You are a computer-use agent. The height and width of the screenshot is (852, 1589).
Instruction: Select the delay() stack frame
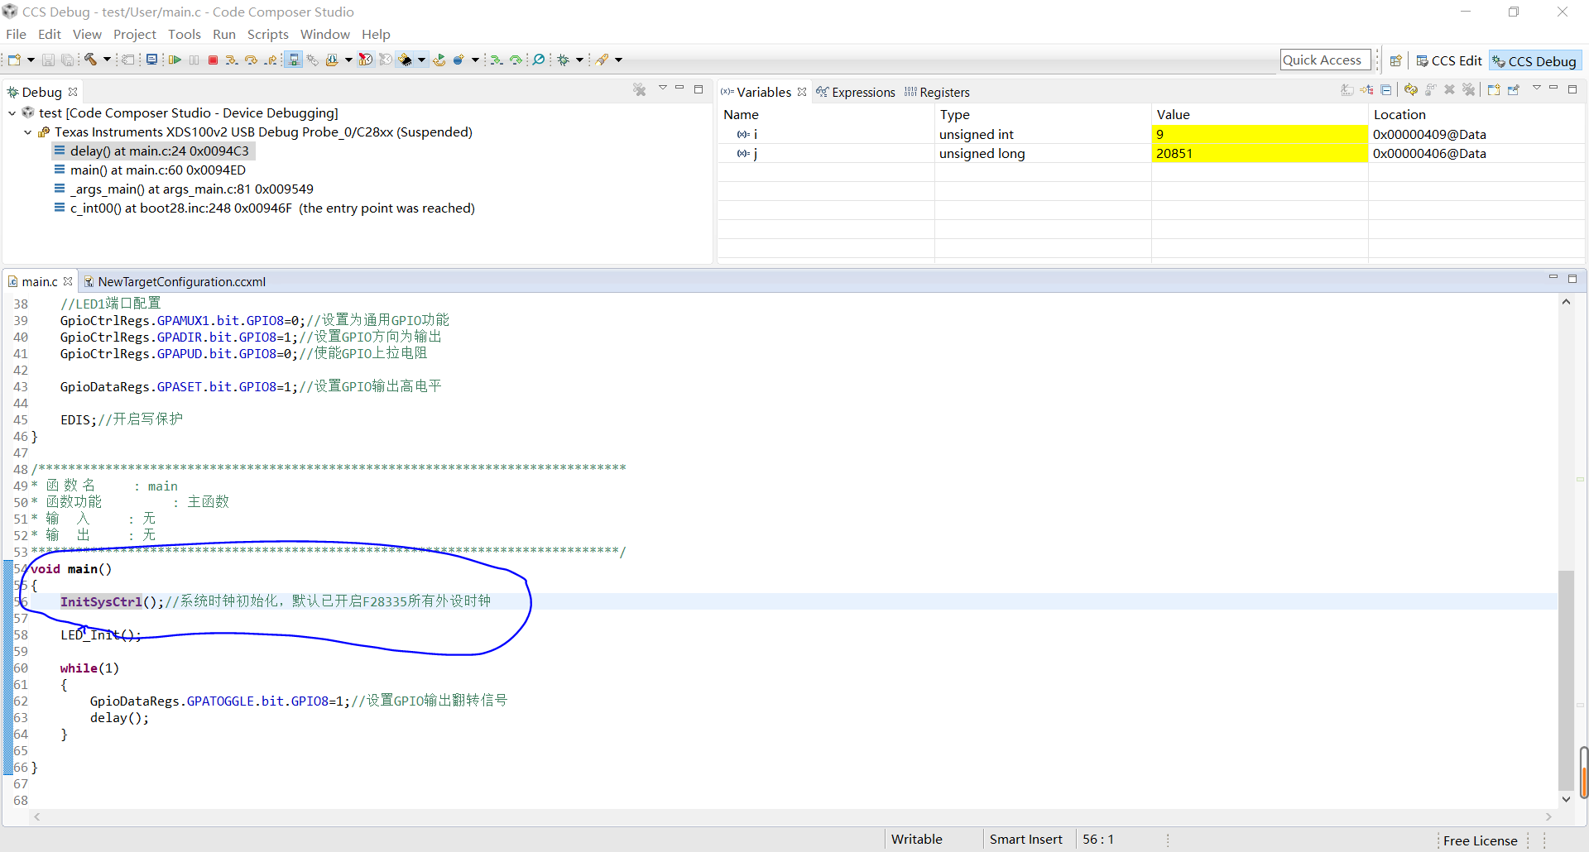click(x=159, y=151)
